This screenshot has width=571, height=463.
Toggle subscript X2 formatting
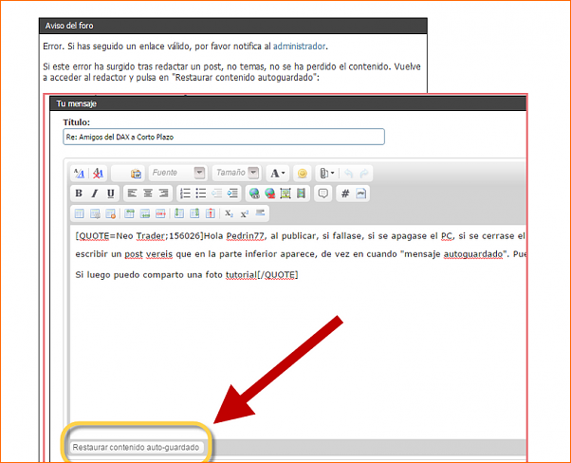tap(229, 213)
